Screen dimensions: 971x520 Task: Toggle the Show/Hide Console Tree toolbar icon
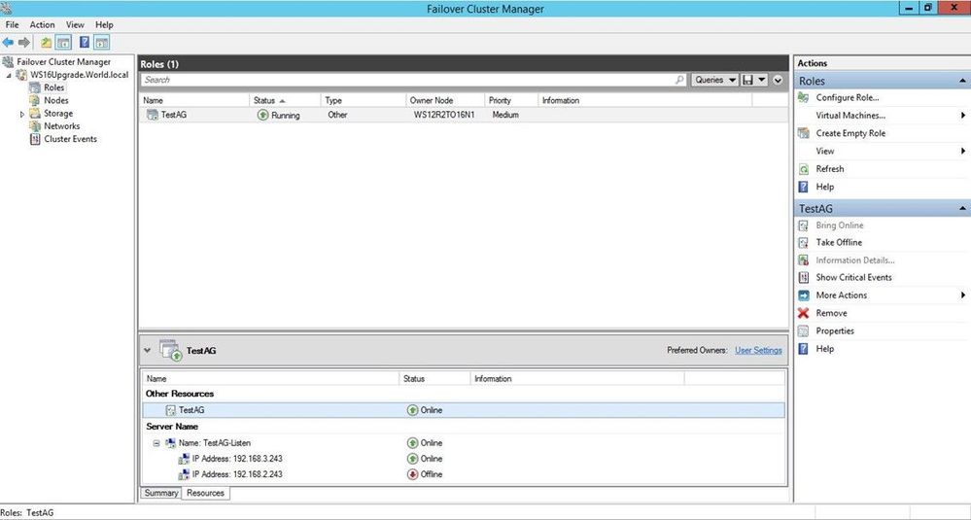point(63,43)
